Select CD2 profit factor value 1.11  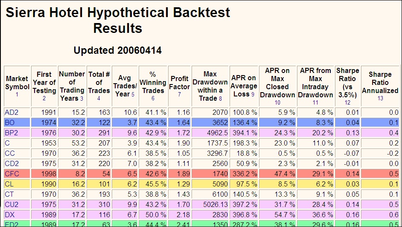(x=184, y=163)
